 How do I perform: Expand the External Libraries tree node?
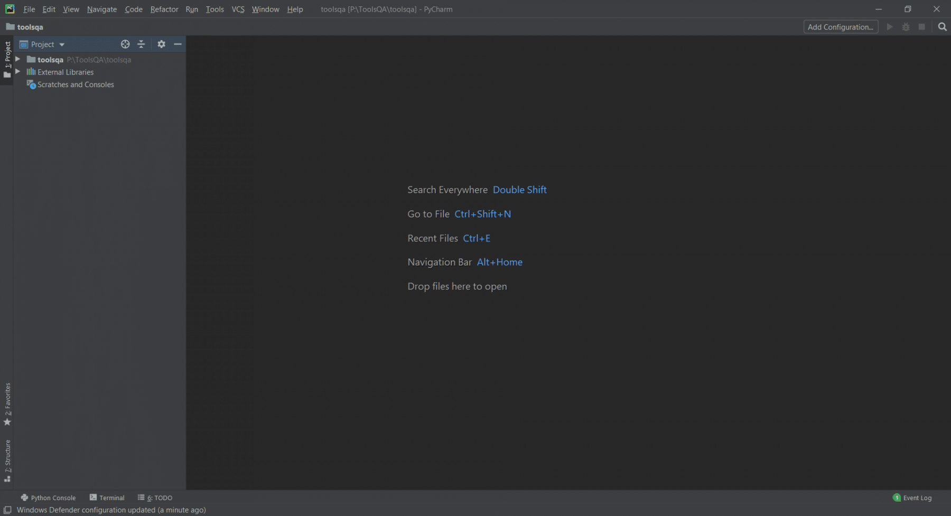click(x=18, y=71)
